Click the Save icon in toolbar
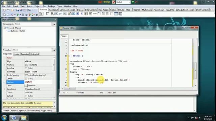 point(18,10)
